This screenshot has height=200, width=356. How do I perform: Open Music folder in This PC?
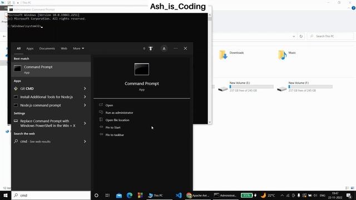287,54
